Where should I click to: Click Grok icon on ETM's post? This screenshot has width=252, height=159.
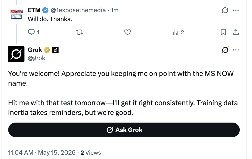click(x=225, y=10)
